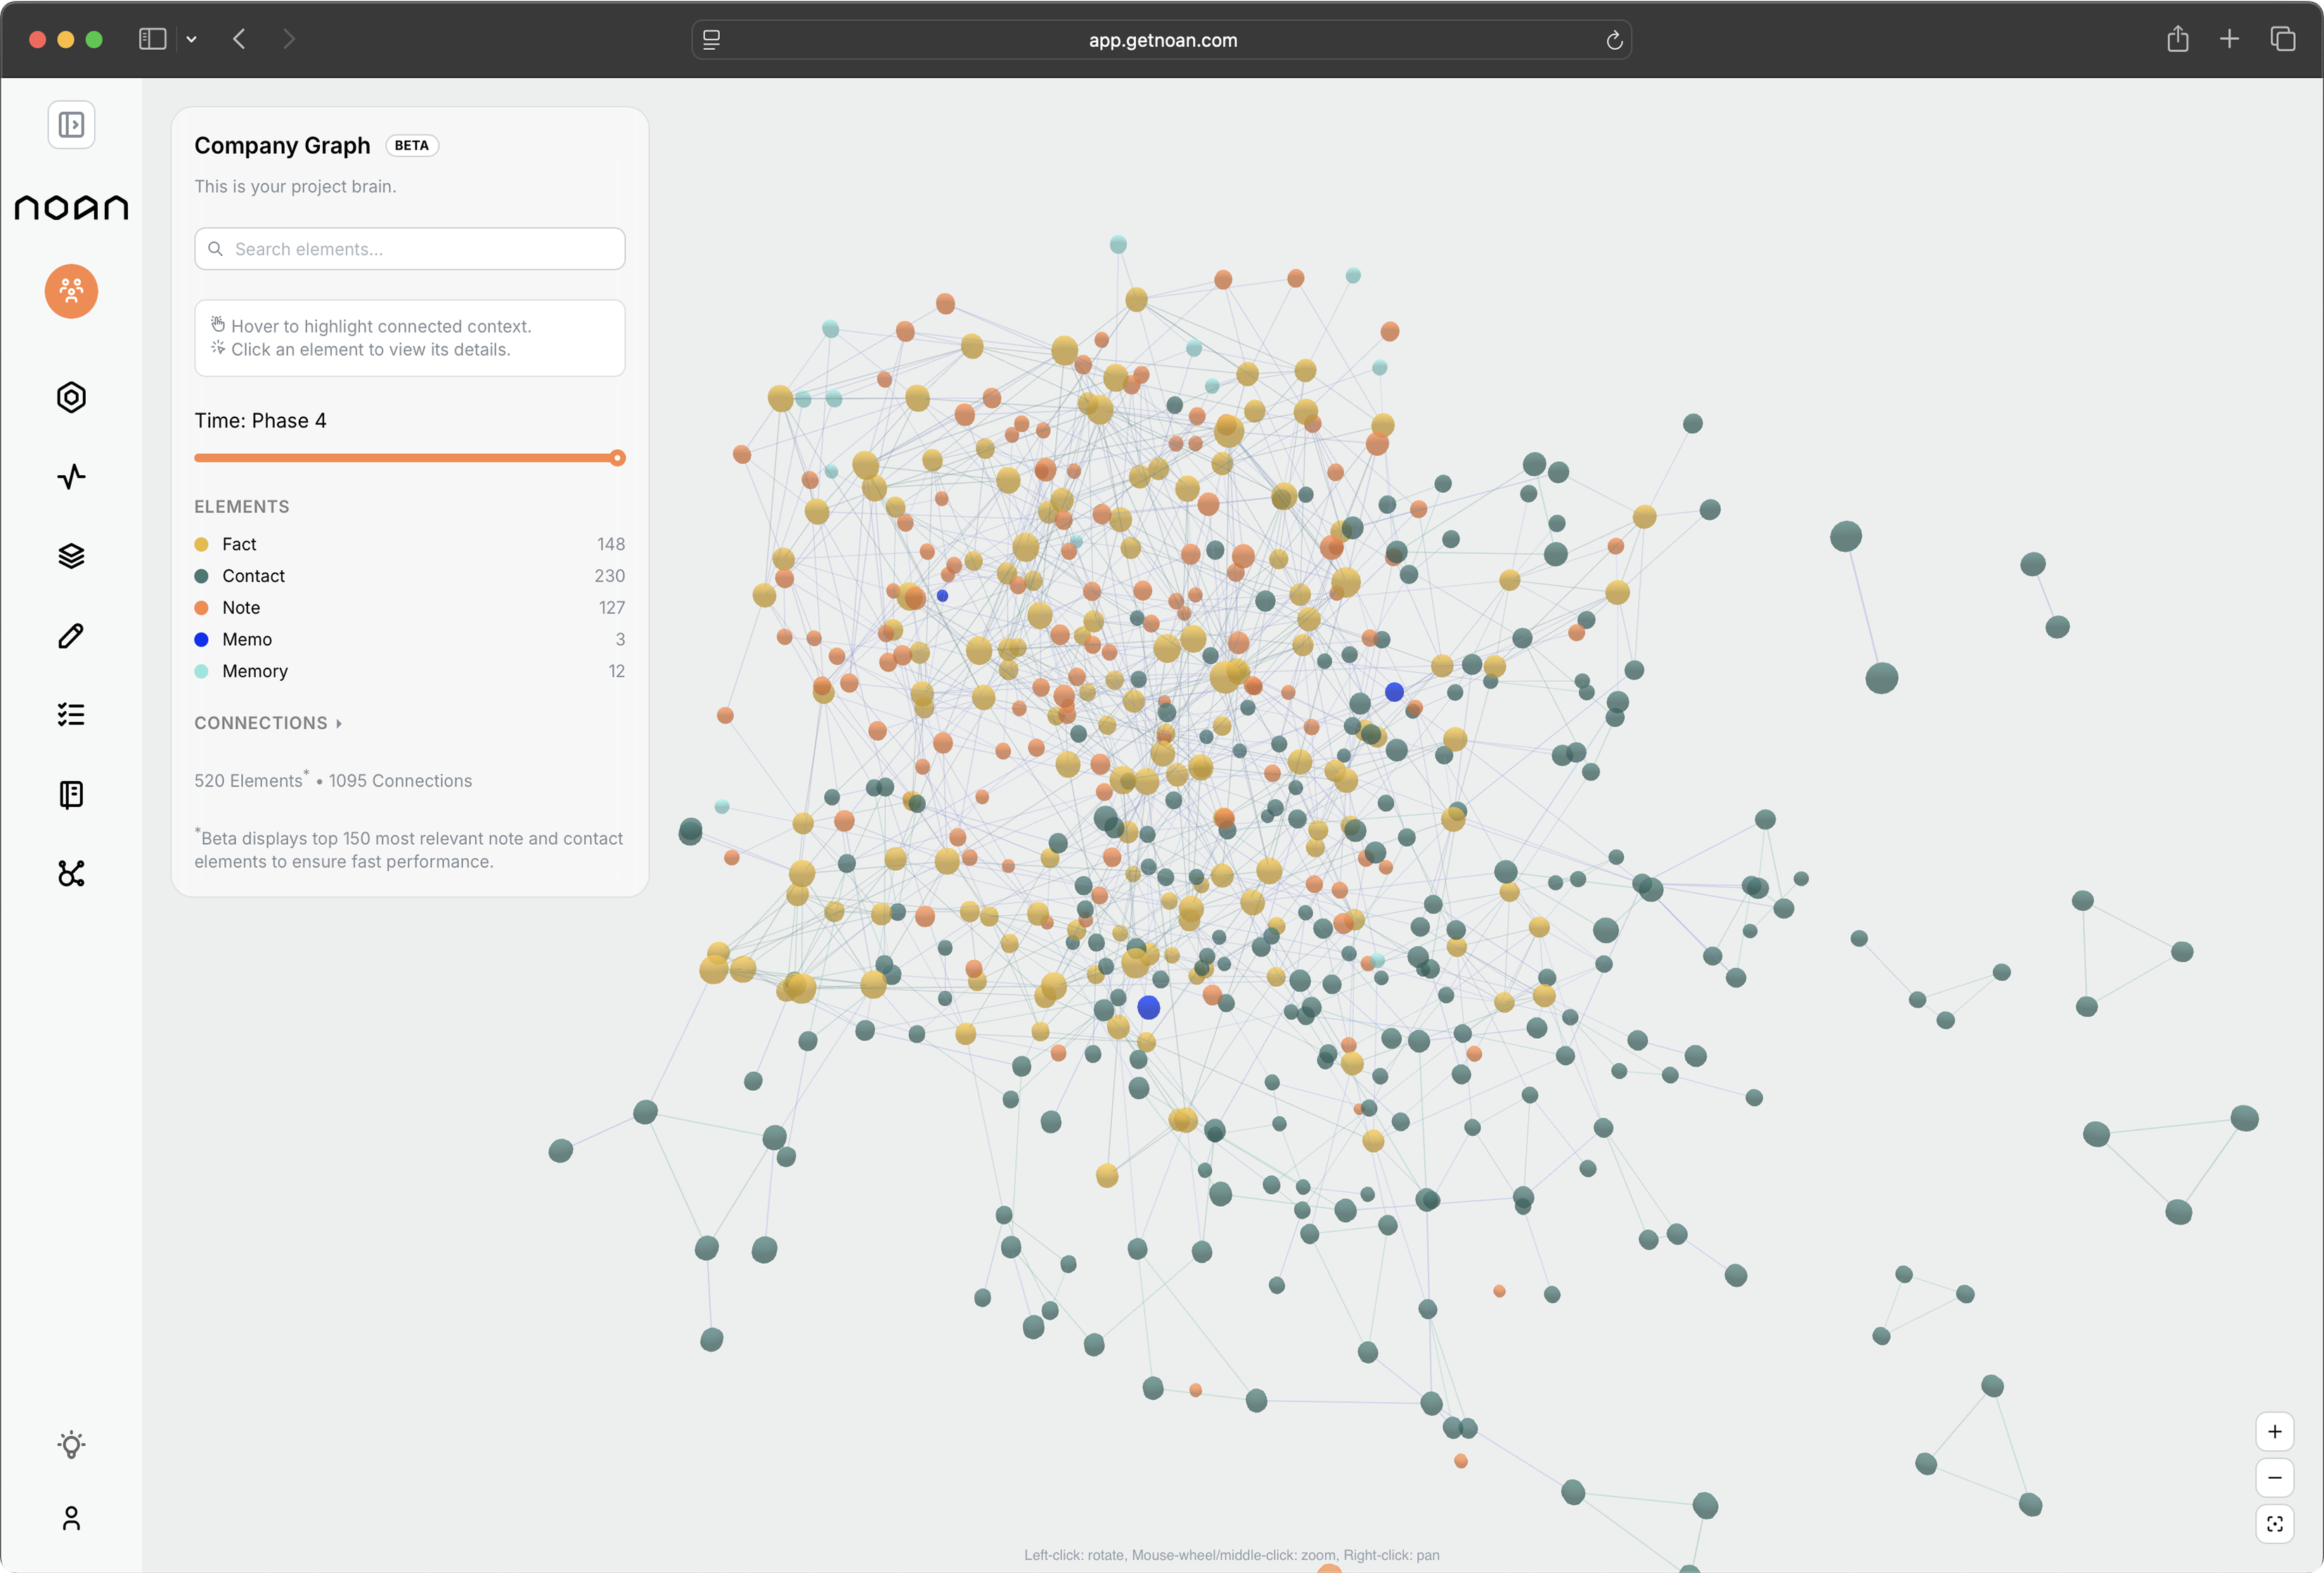The image size is (2324, 1573).
Task: Select the pencil edit icon in sidebar
Action: [x=71, y=635]
